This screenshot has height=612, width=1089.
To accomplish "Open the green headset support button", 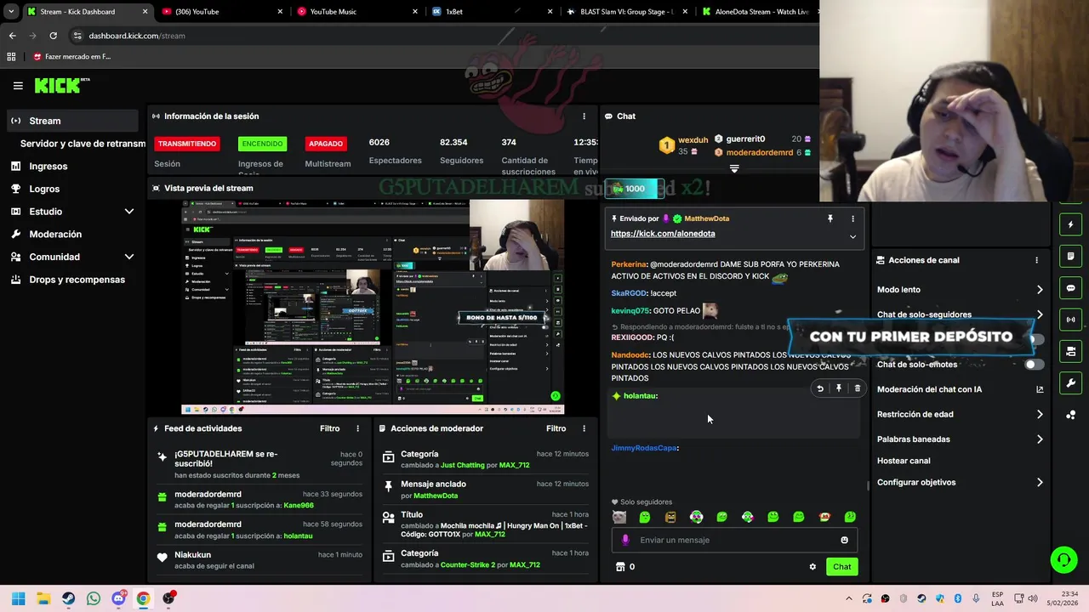I will (x=1063, y=559).
